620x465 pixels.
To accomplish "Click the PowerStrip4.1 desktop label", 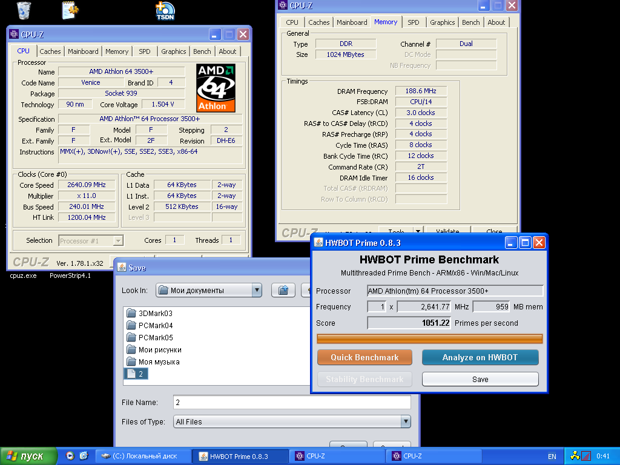I will [x=70, y=275].
